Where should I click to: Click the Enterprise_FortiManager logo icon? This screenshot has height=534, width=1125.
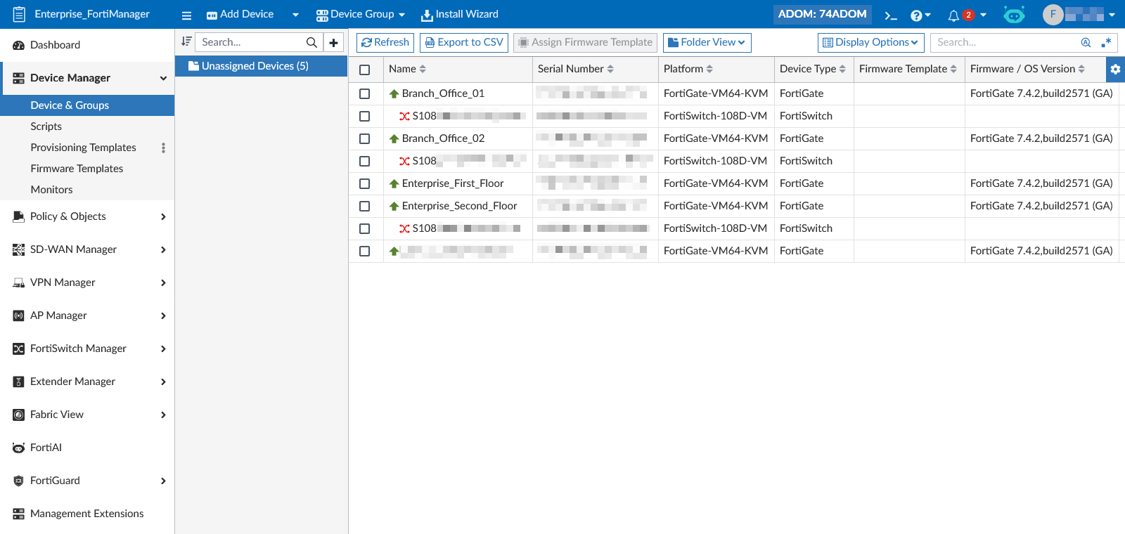tap(19, 14)
